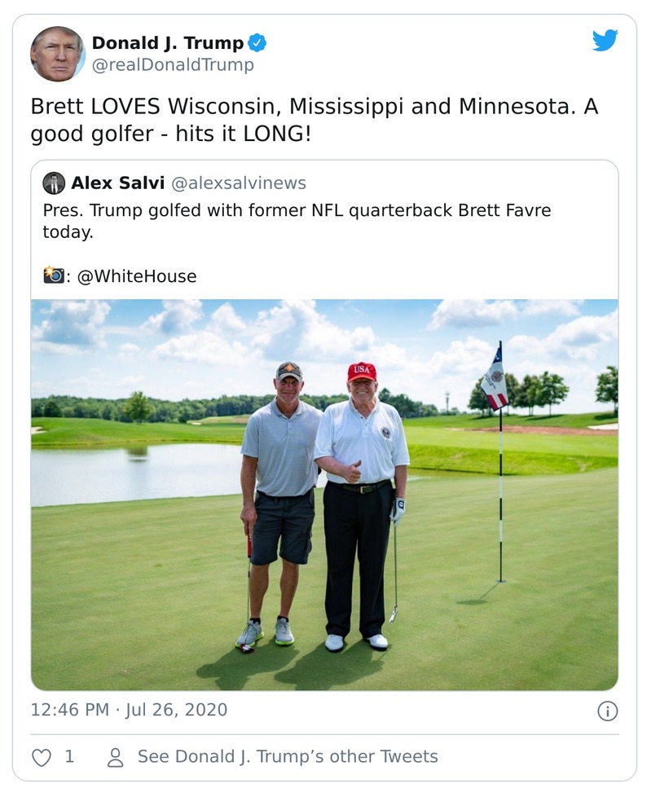Click the Twitter bird logo
This screenshot has width=651, height=797.
[x=605, y=41]
